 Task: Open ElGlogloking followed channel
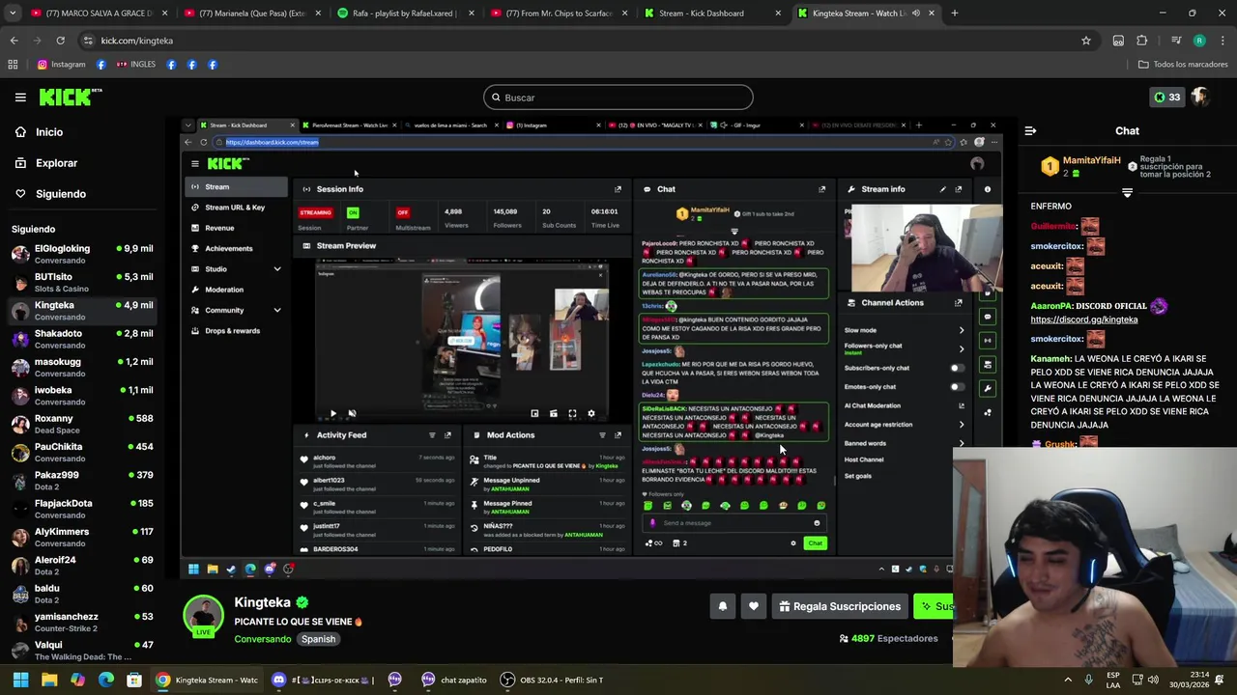click(x=82, y=255)
